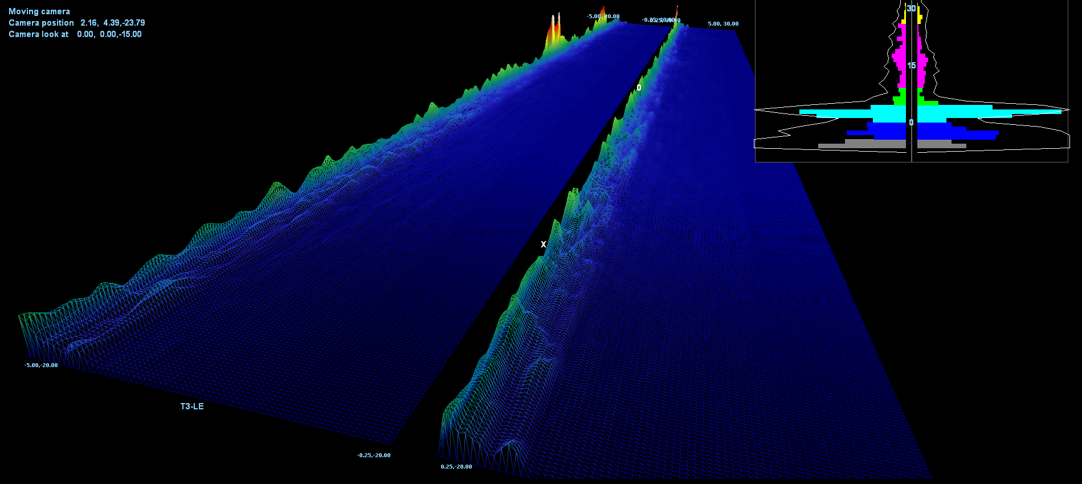Click the white X marker between surfaces
Screen dimensions: 1082x484
[544, 245]
